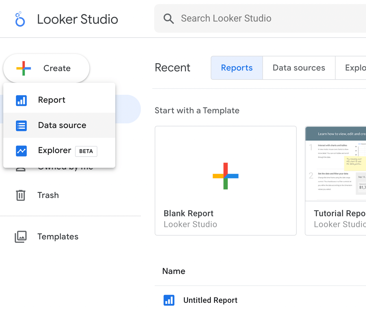Choose Data source from the Create menu
Screen dimensions: 366x311
[59, 125]
